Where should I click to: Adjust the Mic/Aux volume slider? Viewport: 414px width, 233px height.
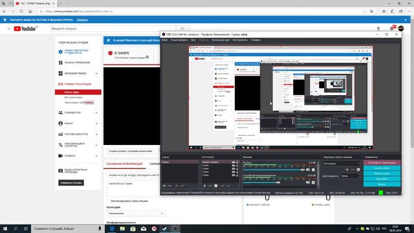point(274,170)
